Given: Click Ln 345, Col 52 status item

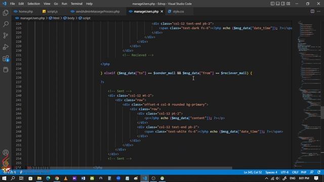Looking at the screenshot, I should 253,172.
